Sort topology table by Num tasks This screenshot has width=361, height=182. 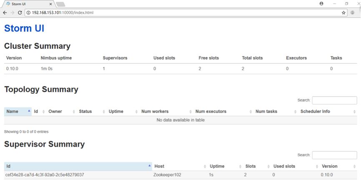[x=276, y=111]
